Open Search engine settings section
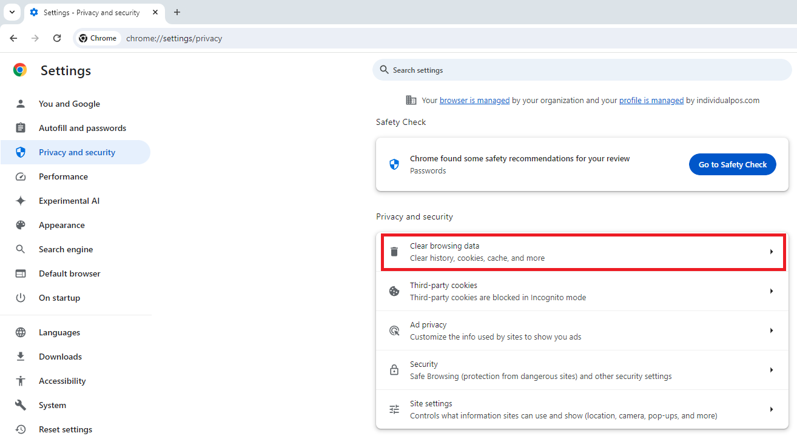 pyautogui.click(x=75, y=249)
